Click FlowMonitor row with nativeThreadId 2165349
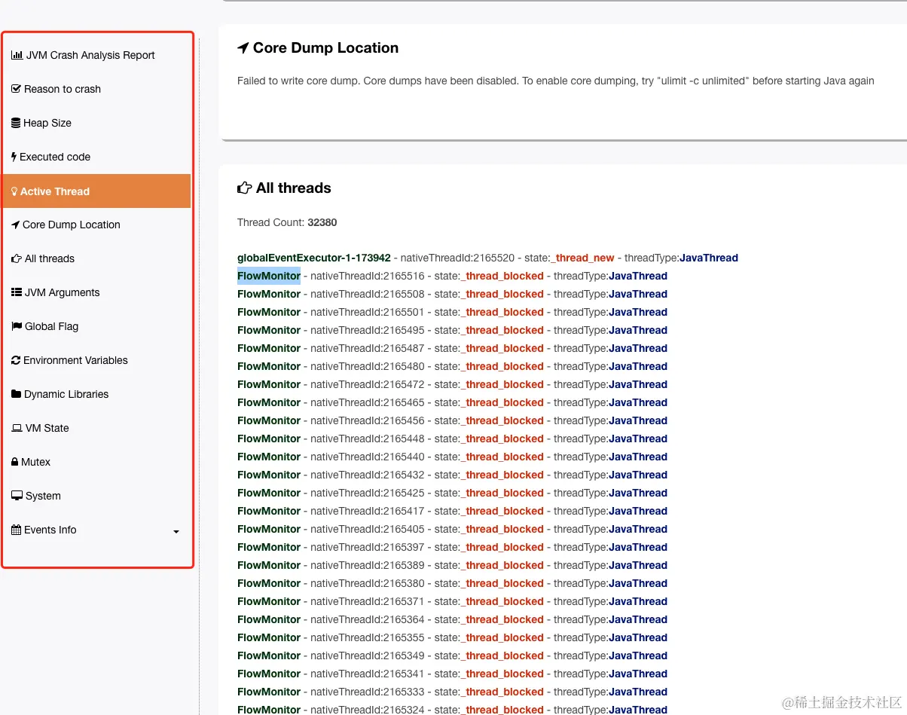This screenshot has width=907, height=715. 452,655
